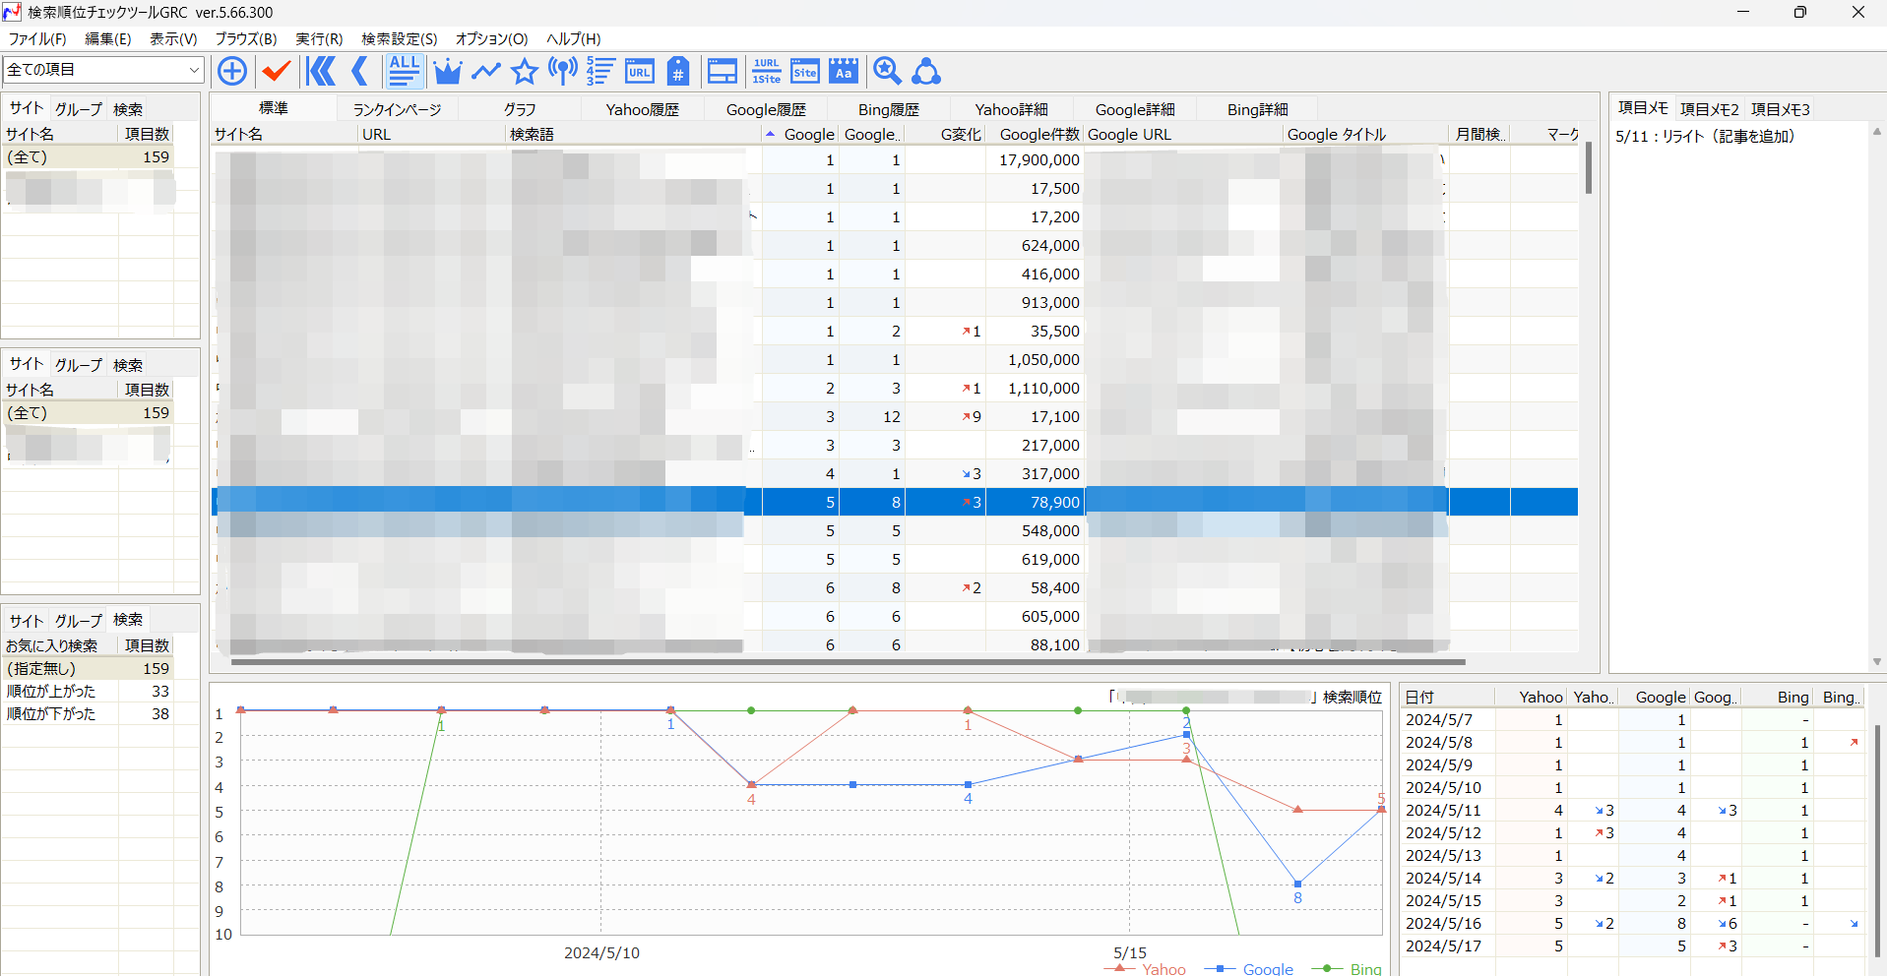Image resolution: width=1887 pixels, height=976 pixels.
Task: Click the main table horizontal scrollbar
Action: click(848, 663)
